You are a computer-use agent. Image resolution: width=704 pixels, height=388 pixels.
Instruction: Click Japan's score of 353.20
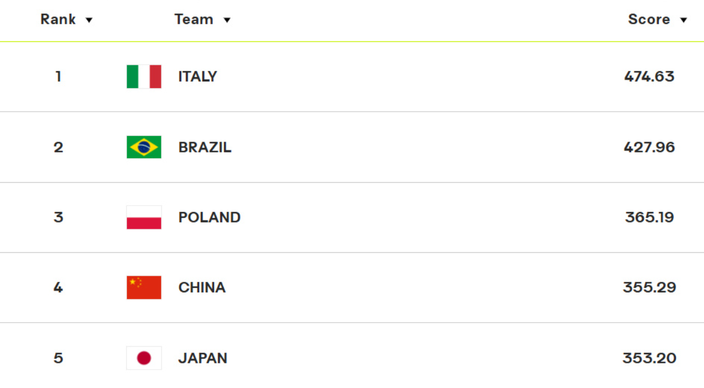click(x=649, y=358)
